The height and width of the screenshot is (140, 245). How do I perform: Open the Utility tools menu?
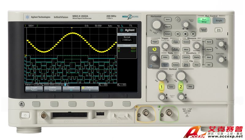[x=165, y=57]
